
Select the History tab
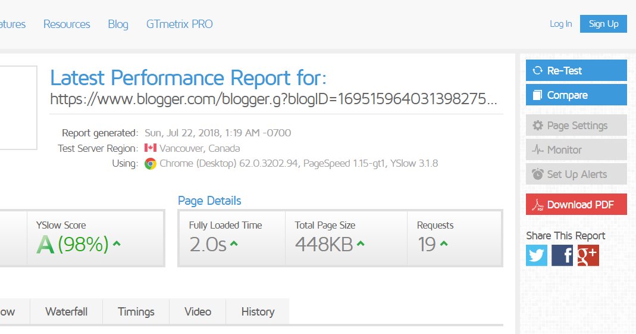258,311
